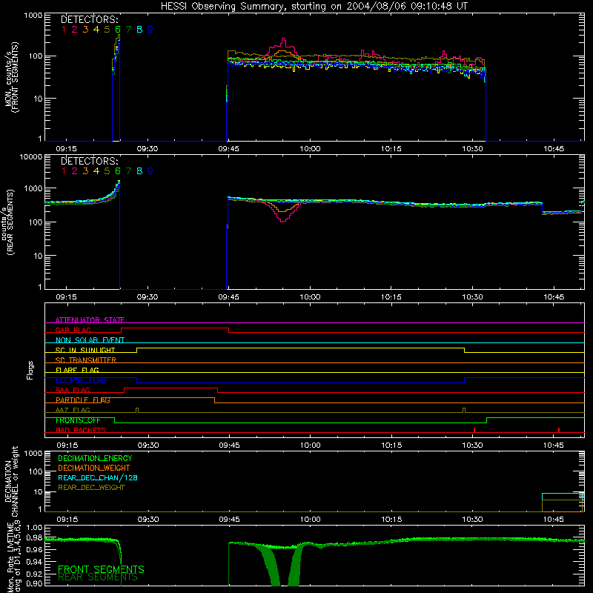Screen dimensions: 593x593
Task: Click the DETECTORS label in the rear segments plot
Action: (x=89, y=161)
